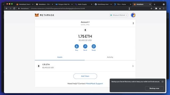
Task: Click the browser forward arrow
Action: point(10,8)
